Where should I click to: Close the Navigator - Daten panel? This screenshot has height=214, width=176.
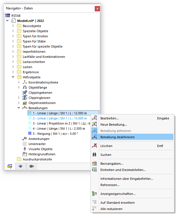point(97,9)
